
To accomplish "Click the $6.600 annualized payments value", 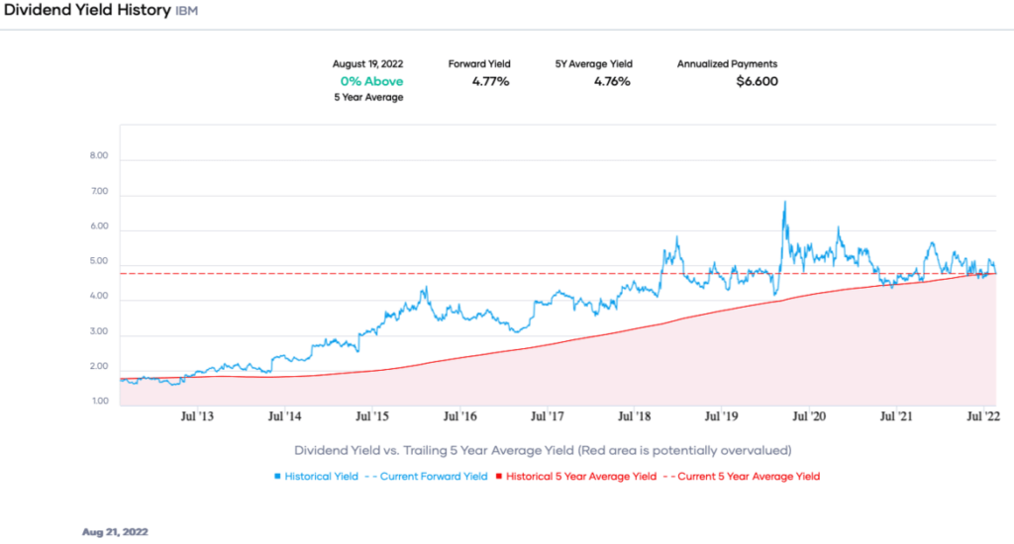I will click(758, 81).
